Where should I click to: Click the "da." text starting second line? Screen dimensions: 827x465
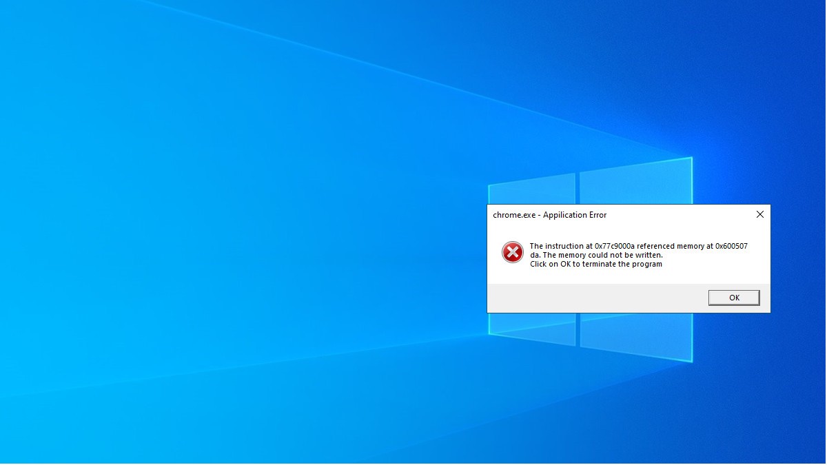click(x=535, y=255)
